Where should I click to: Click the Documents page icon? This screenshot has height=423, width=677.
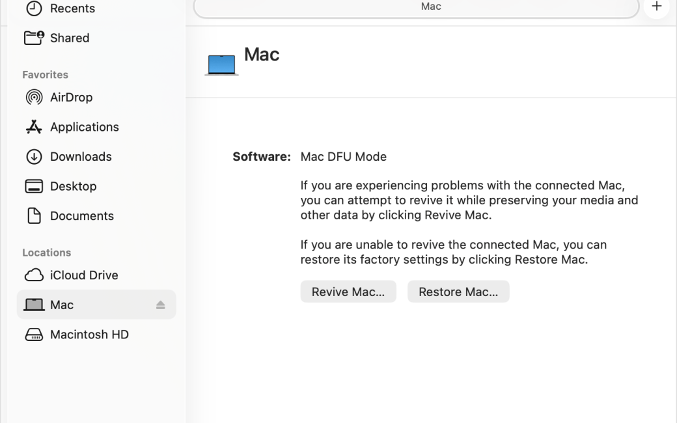[34, 216]
